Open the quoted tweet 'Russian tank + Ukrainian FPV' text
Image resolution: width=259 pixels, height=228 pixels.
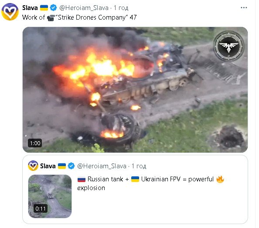150,184
